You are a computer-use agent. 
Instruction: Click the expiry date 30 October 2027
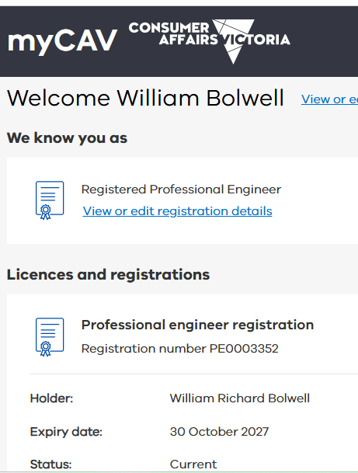(219, 432)
